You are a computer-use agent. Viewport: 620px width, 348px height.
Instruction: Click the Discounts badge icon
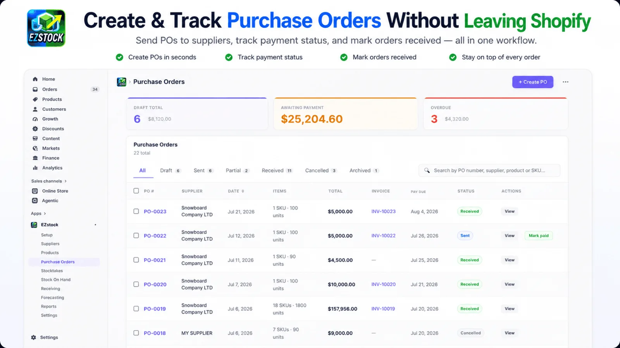[35, 129]
